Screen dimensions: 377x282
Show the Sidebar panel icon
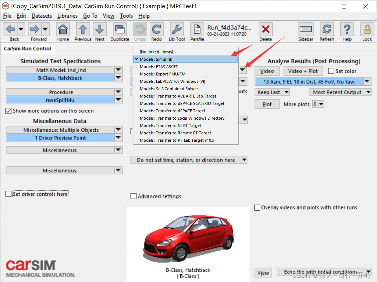click(x=306, y=29)
